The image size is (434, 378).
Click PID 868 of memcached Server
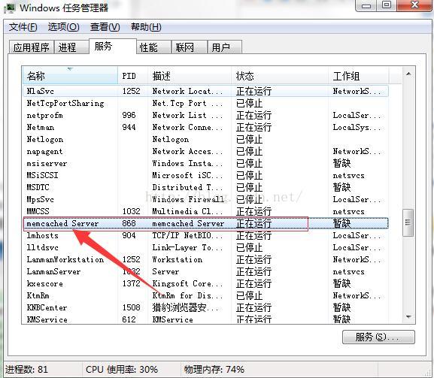tap(129, 223)
